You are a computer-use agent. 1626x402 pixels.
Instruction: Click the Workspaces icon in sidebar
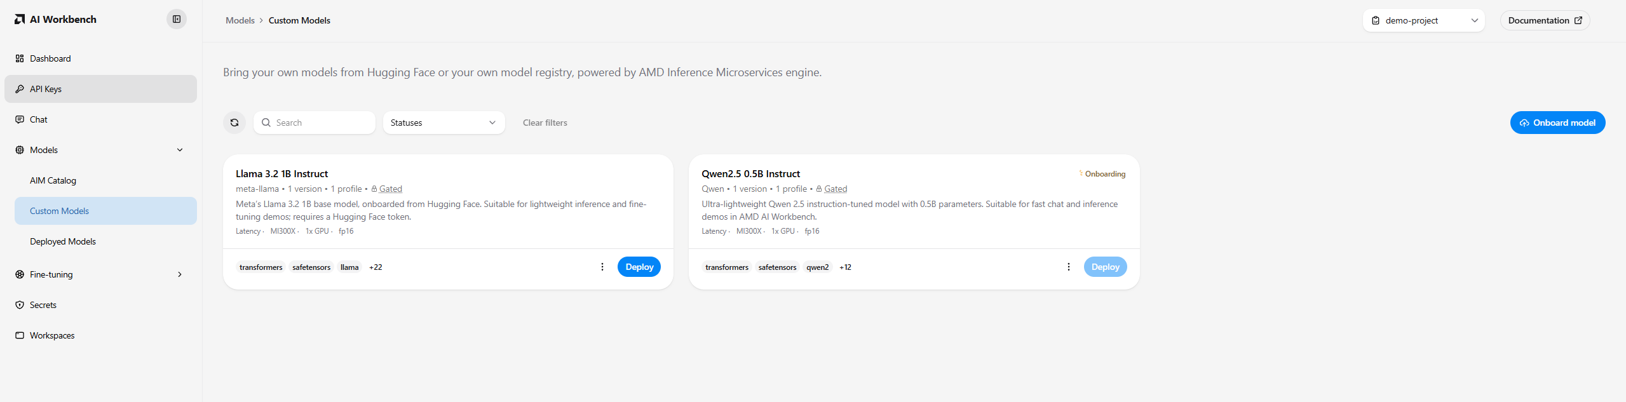point(20,335)
